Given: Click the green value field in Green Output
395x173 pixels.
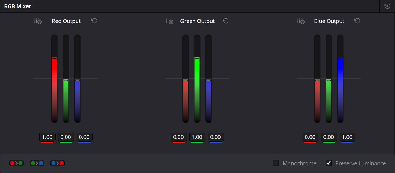Looking at the screenshot, I should (x=197, y=137).
